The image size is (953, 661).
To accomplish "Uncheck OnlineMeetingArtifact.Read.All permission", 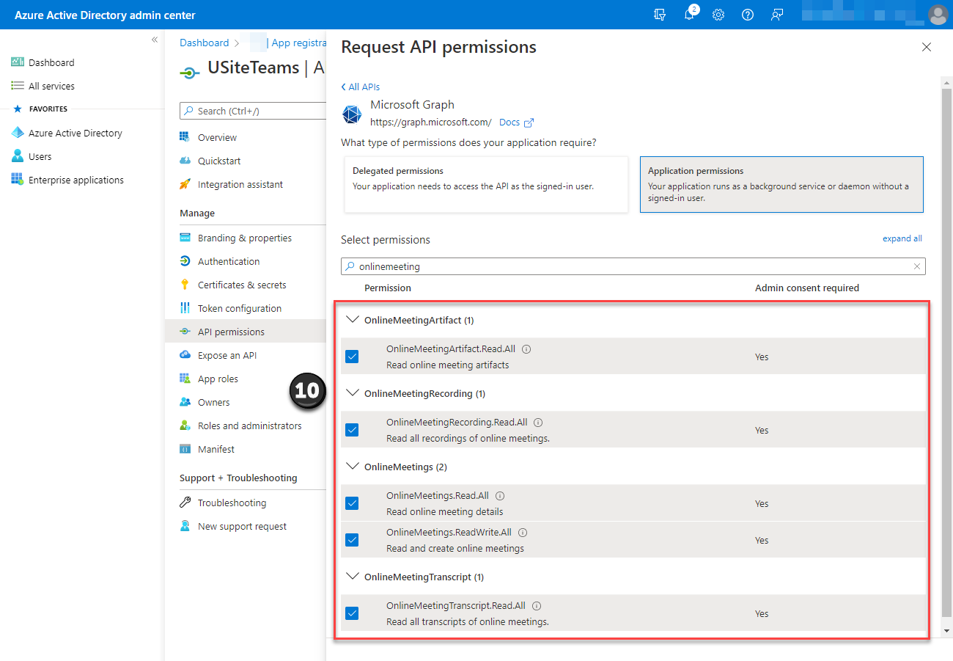I will click(352, 357).
